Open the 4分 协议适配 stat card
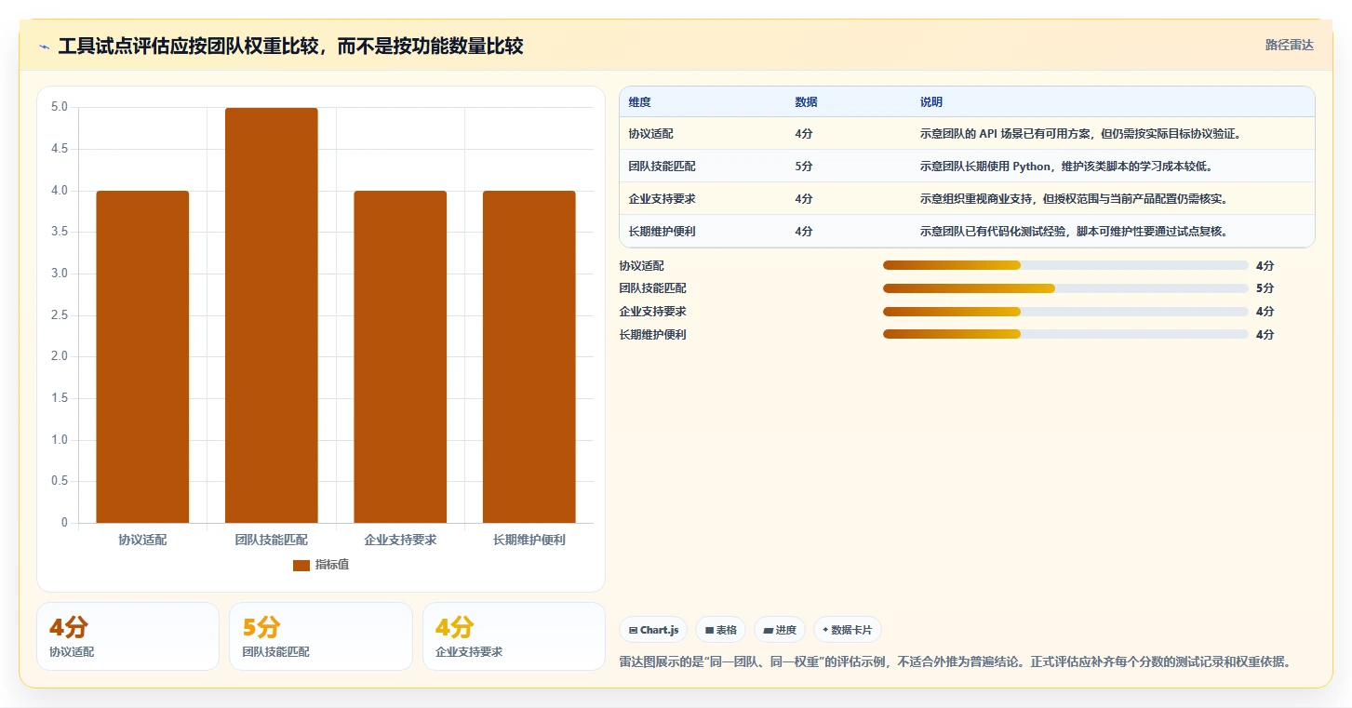Screen dimensions: 1352x708 (127, 636)
